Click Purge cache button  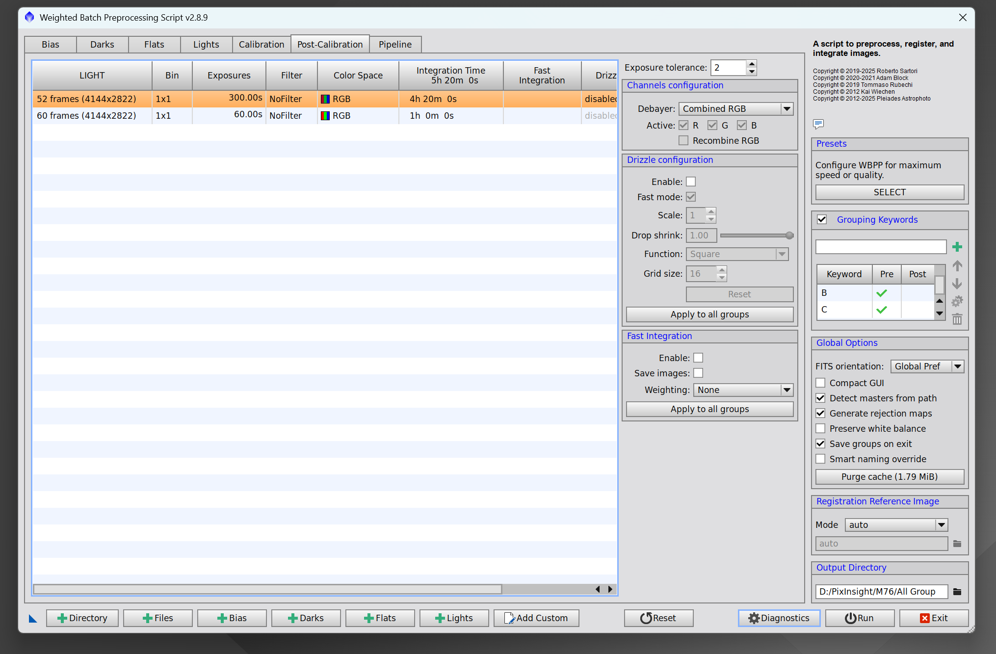click(889, 477)
